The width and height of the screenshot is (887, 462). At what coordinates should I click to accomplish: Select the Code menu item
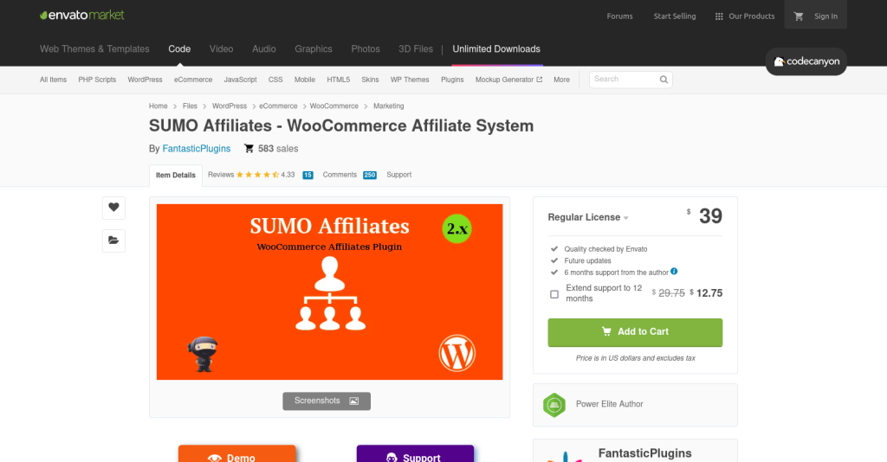pos(179,49)
